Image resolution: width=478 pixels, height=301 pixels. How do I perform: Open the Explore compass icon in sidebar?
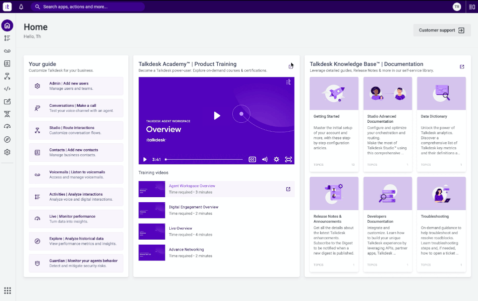click(7, 140)
